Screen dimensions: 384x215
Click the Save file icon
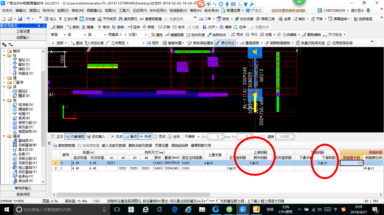coord(20,19)
